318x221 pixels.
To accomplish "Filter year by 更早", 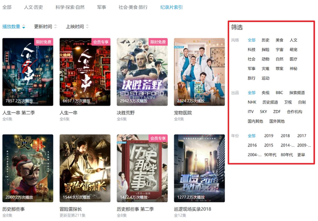I will (301, 155).
